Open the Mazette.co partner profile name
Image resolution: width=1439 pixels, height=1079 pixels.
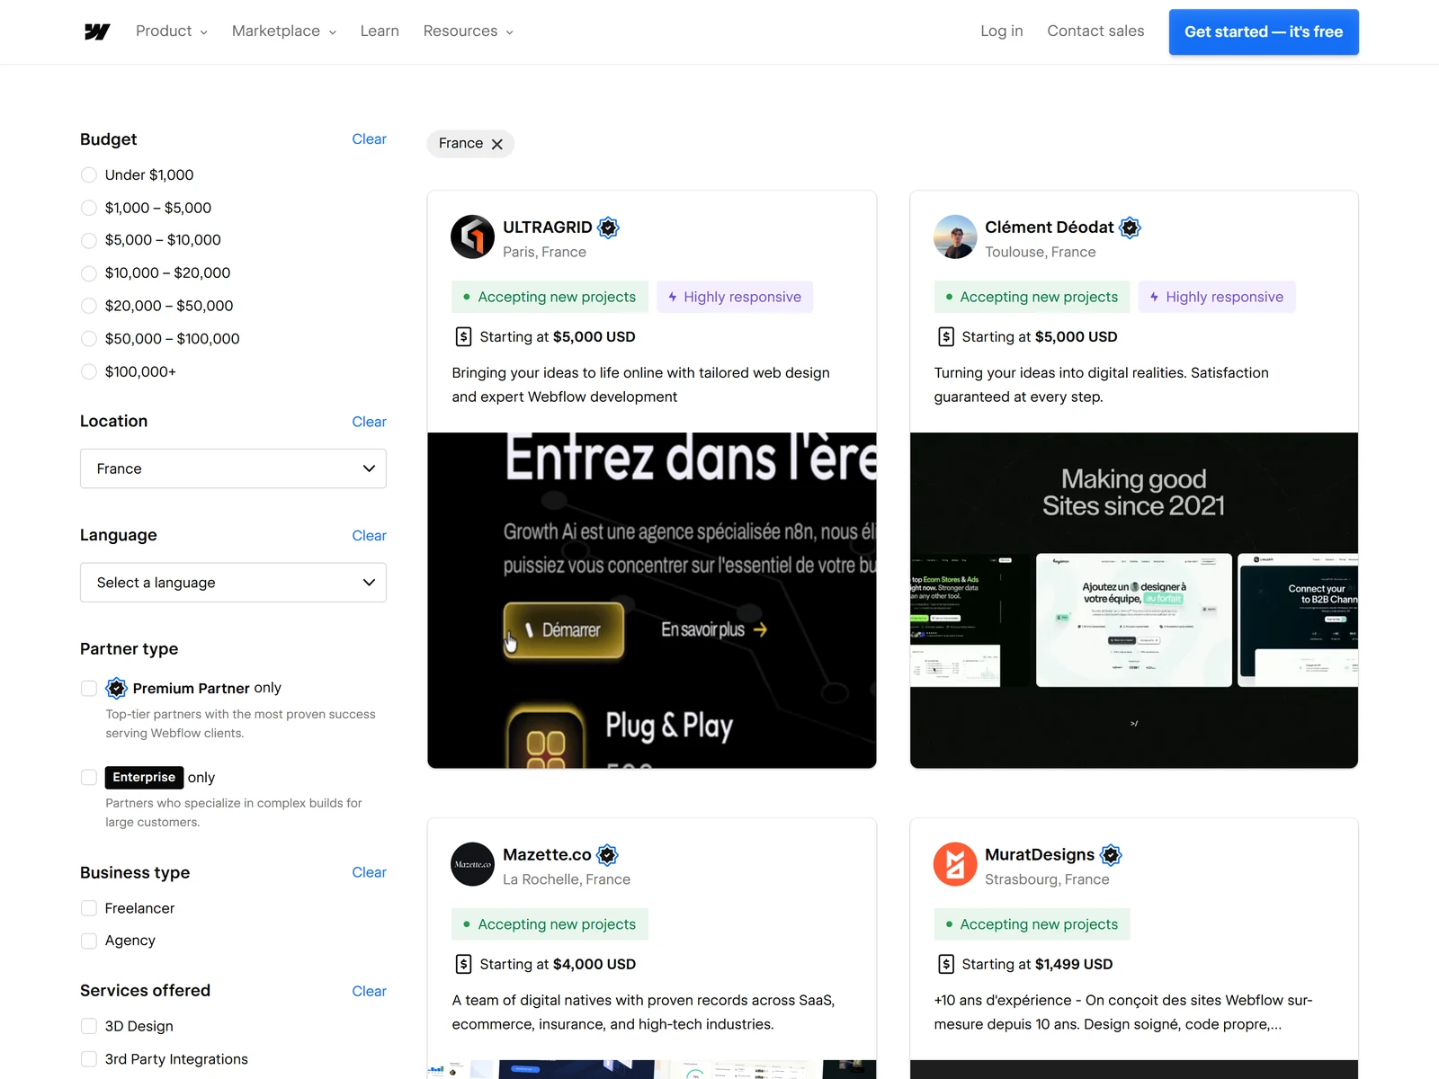click(547, 855)
